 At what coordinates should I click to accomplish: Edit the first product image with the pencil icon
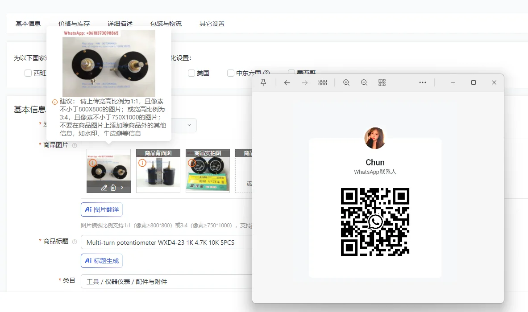(x=104, y=188)
